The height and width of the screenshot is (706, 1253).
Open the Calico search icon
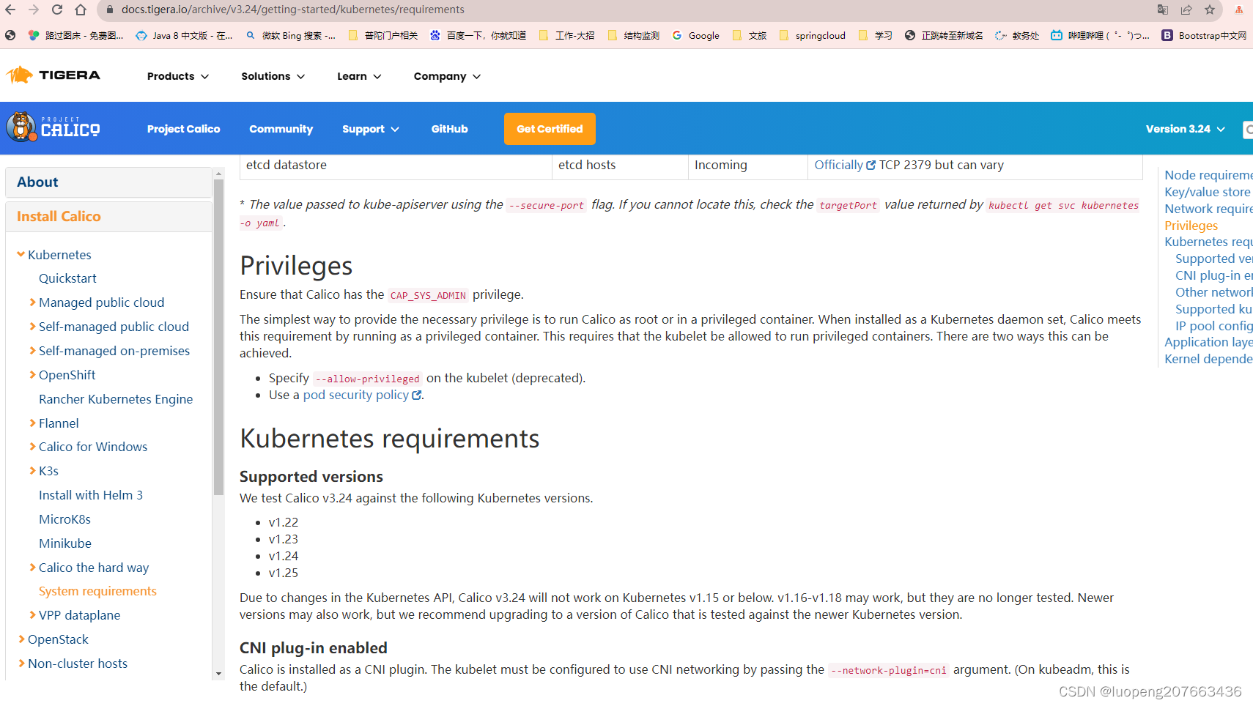click(1248, 130)
